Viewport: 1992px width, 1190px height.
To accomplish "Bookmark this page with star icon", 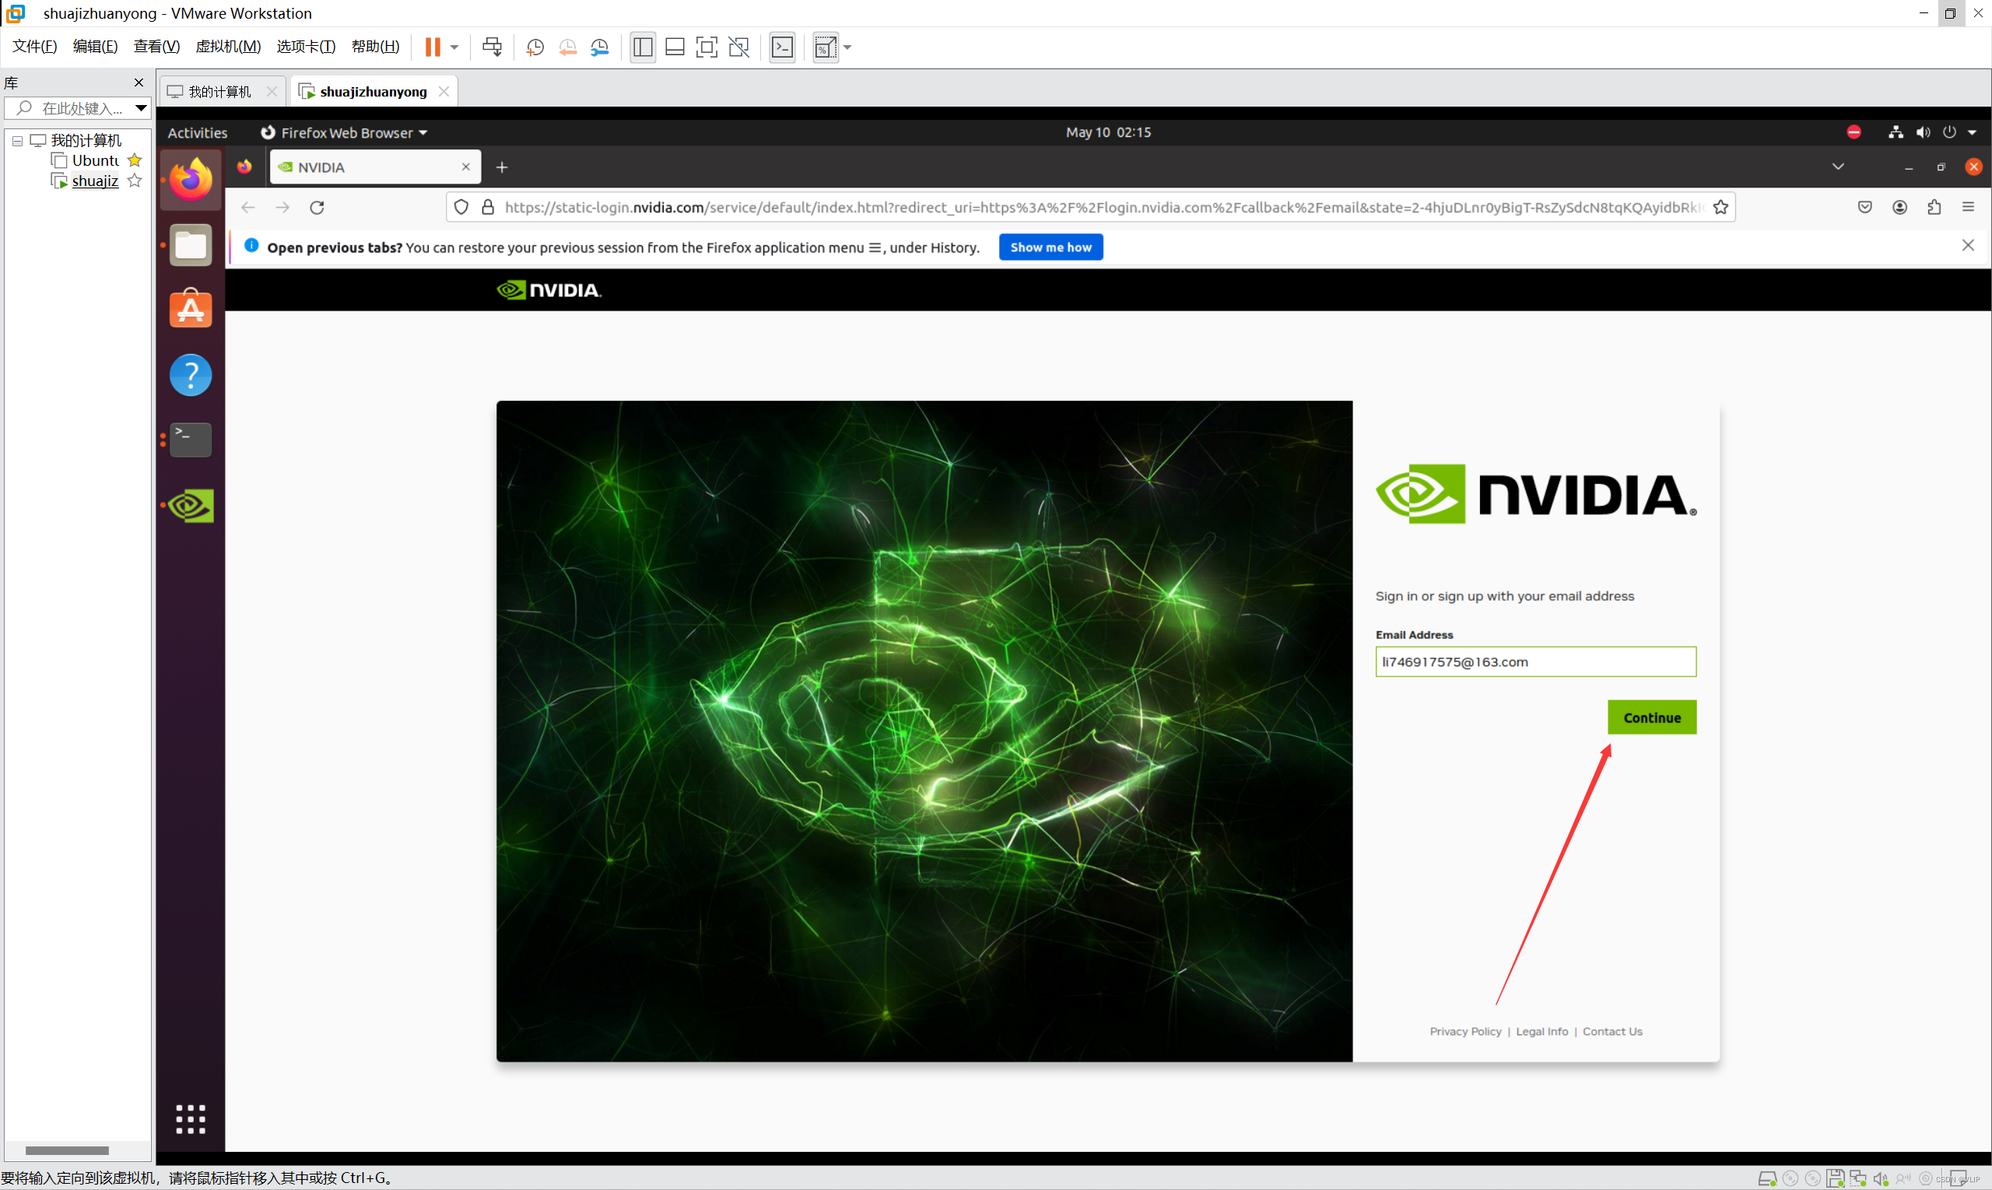I will pyautogui.click(x=1720, y=208).
